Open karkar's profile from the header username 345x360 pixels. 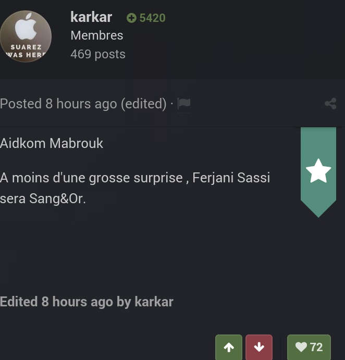[x=91, y=17]
